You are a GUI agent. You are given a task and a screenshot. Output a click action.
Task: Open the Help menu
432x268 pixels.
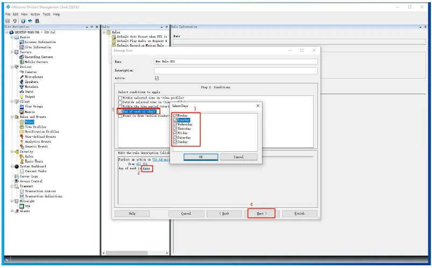pos(56,15)
